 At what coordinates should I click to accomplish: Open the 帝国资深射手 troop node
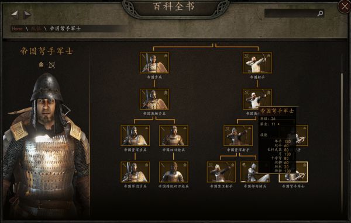[238, 135]
